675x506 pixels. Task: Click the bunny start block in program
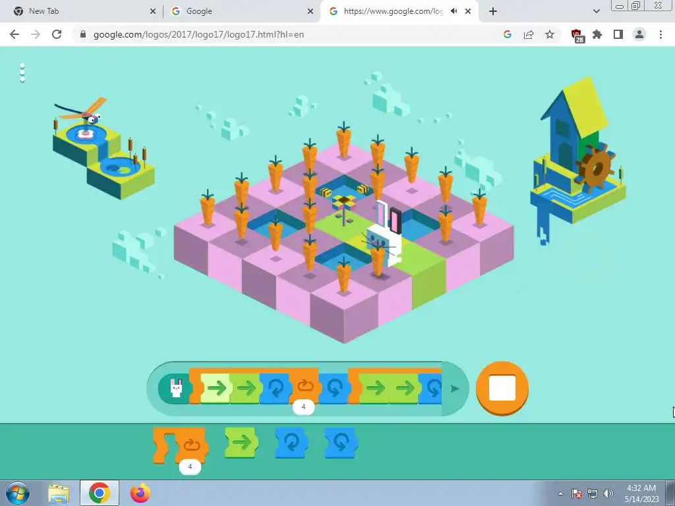pos(175,389)
